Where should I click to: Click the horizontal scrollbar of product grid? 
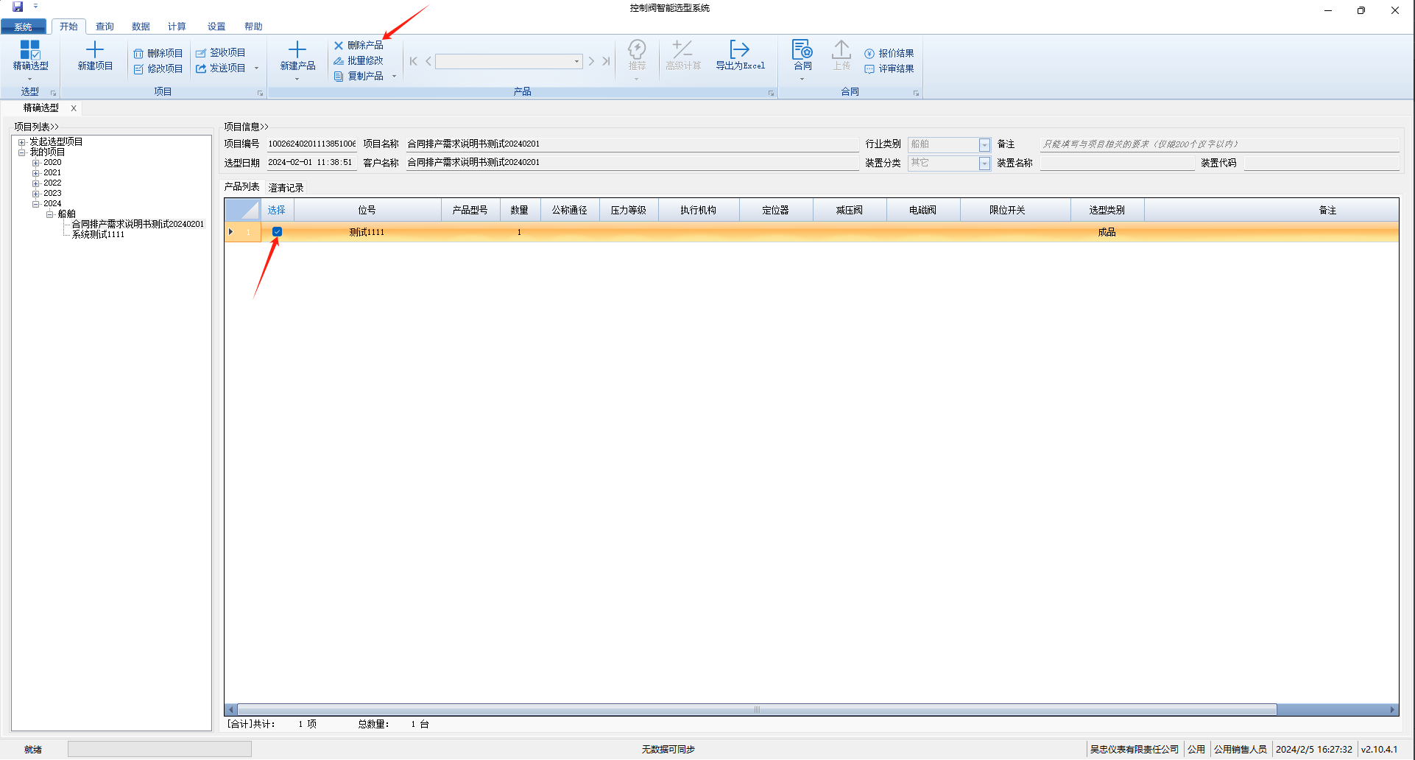click(756, 710)
